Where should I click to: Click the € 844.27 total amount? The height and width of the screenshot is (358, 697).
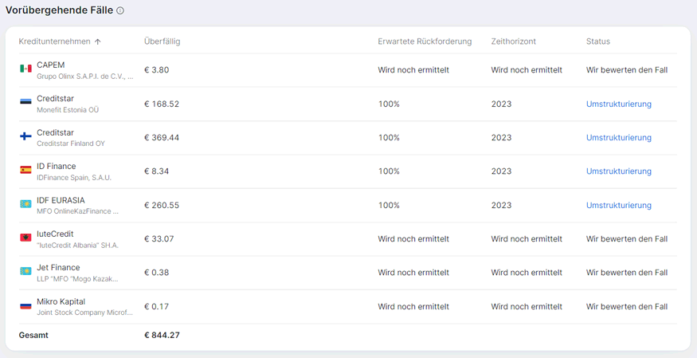tap(162, 336)
